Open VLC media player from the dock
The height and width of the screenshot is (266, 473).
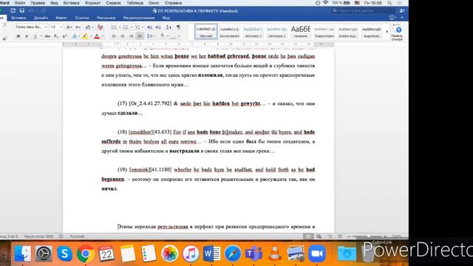[274, 253]
